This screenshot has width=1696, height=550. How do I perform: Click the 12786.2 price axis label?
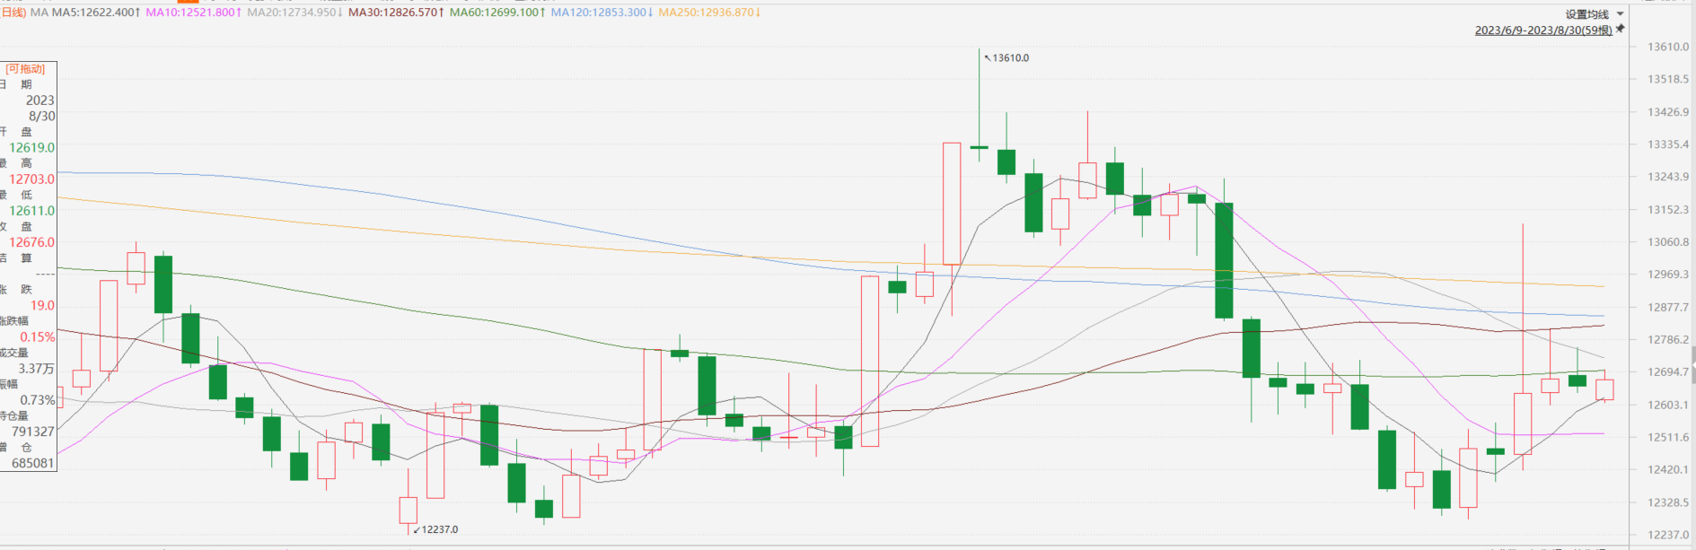1668,340
